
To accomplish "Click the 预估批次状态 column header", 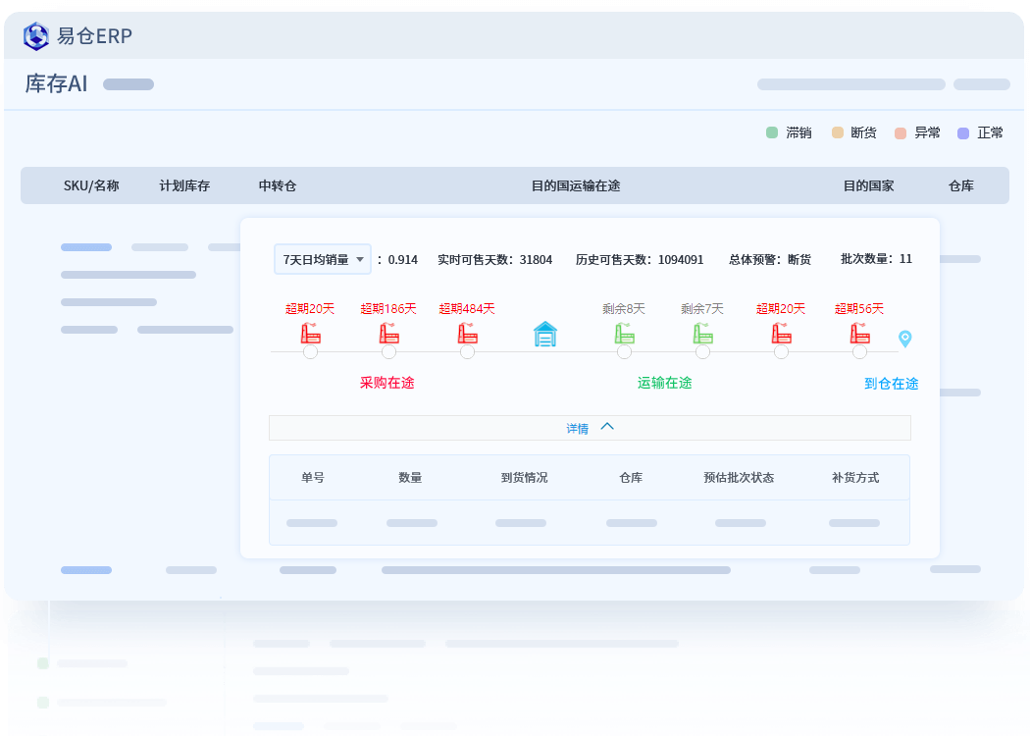I will tap(739, 478).
